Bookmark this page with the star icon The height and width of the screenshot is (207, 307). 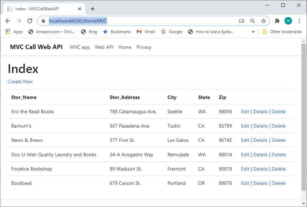(264, 21)
